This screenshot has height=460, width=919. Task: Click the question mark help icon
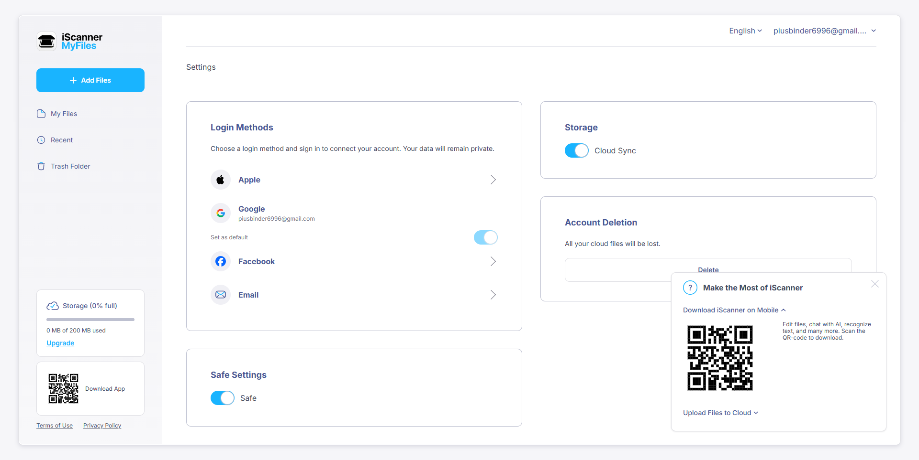(690, 288)
